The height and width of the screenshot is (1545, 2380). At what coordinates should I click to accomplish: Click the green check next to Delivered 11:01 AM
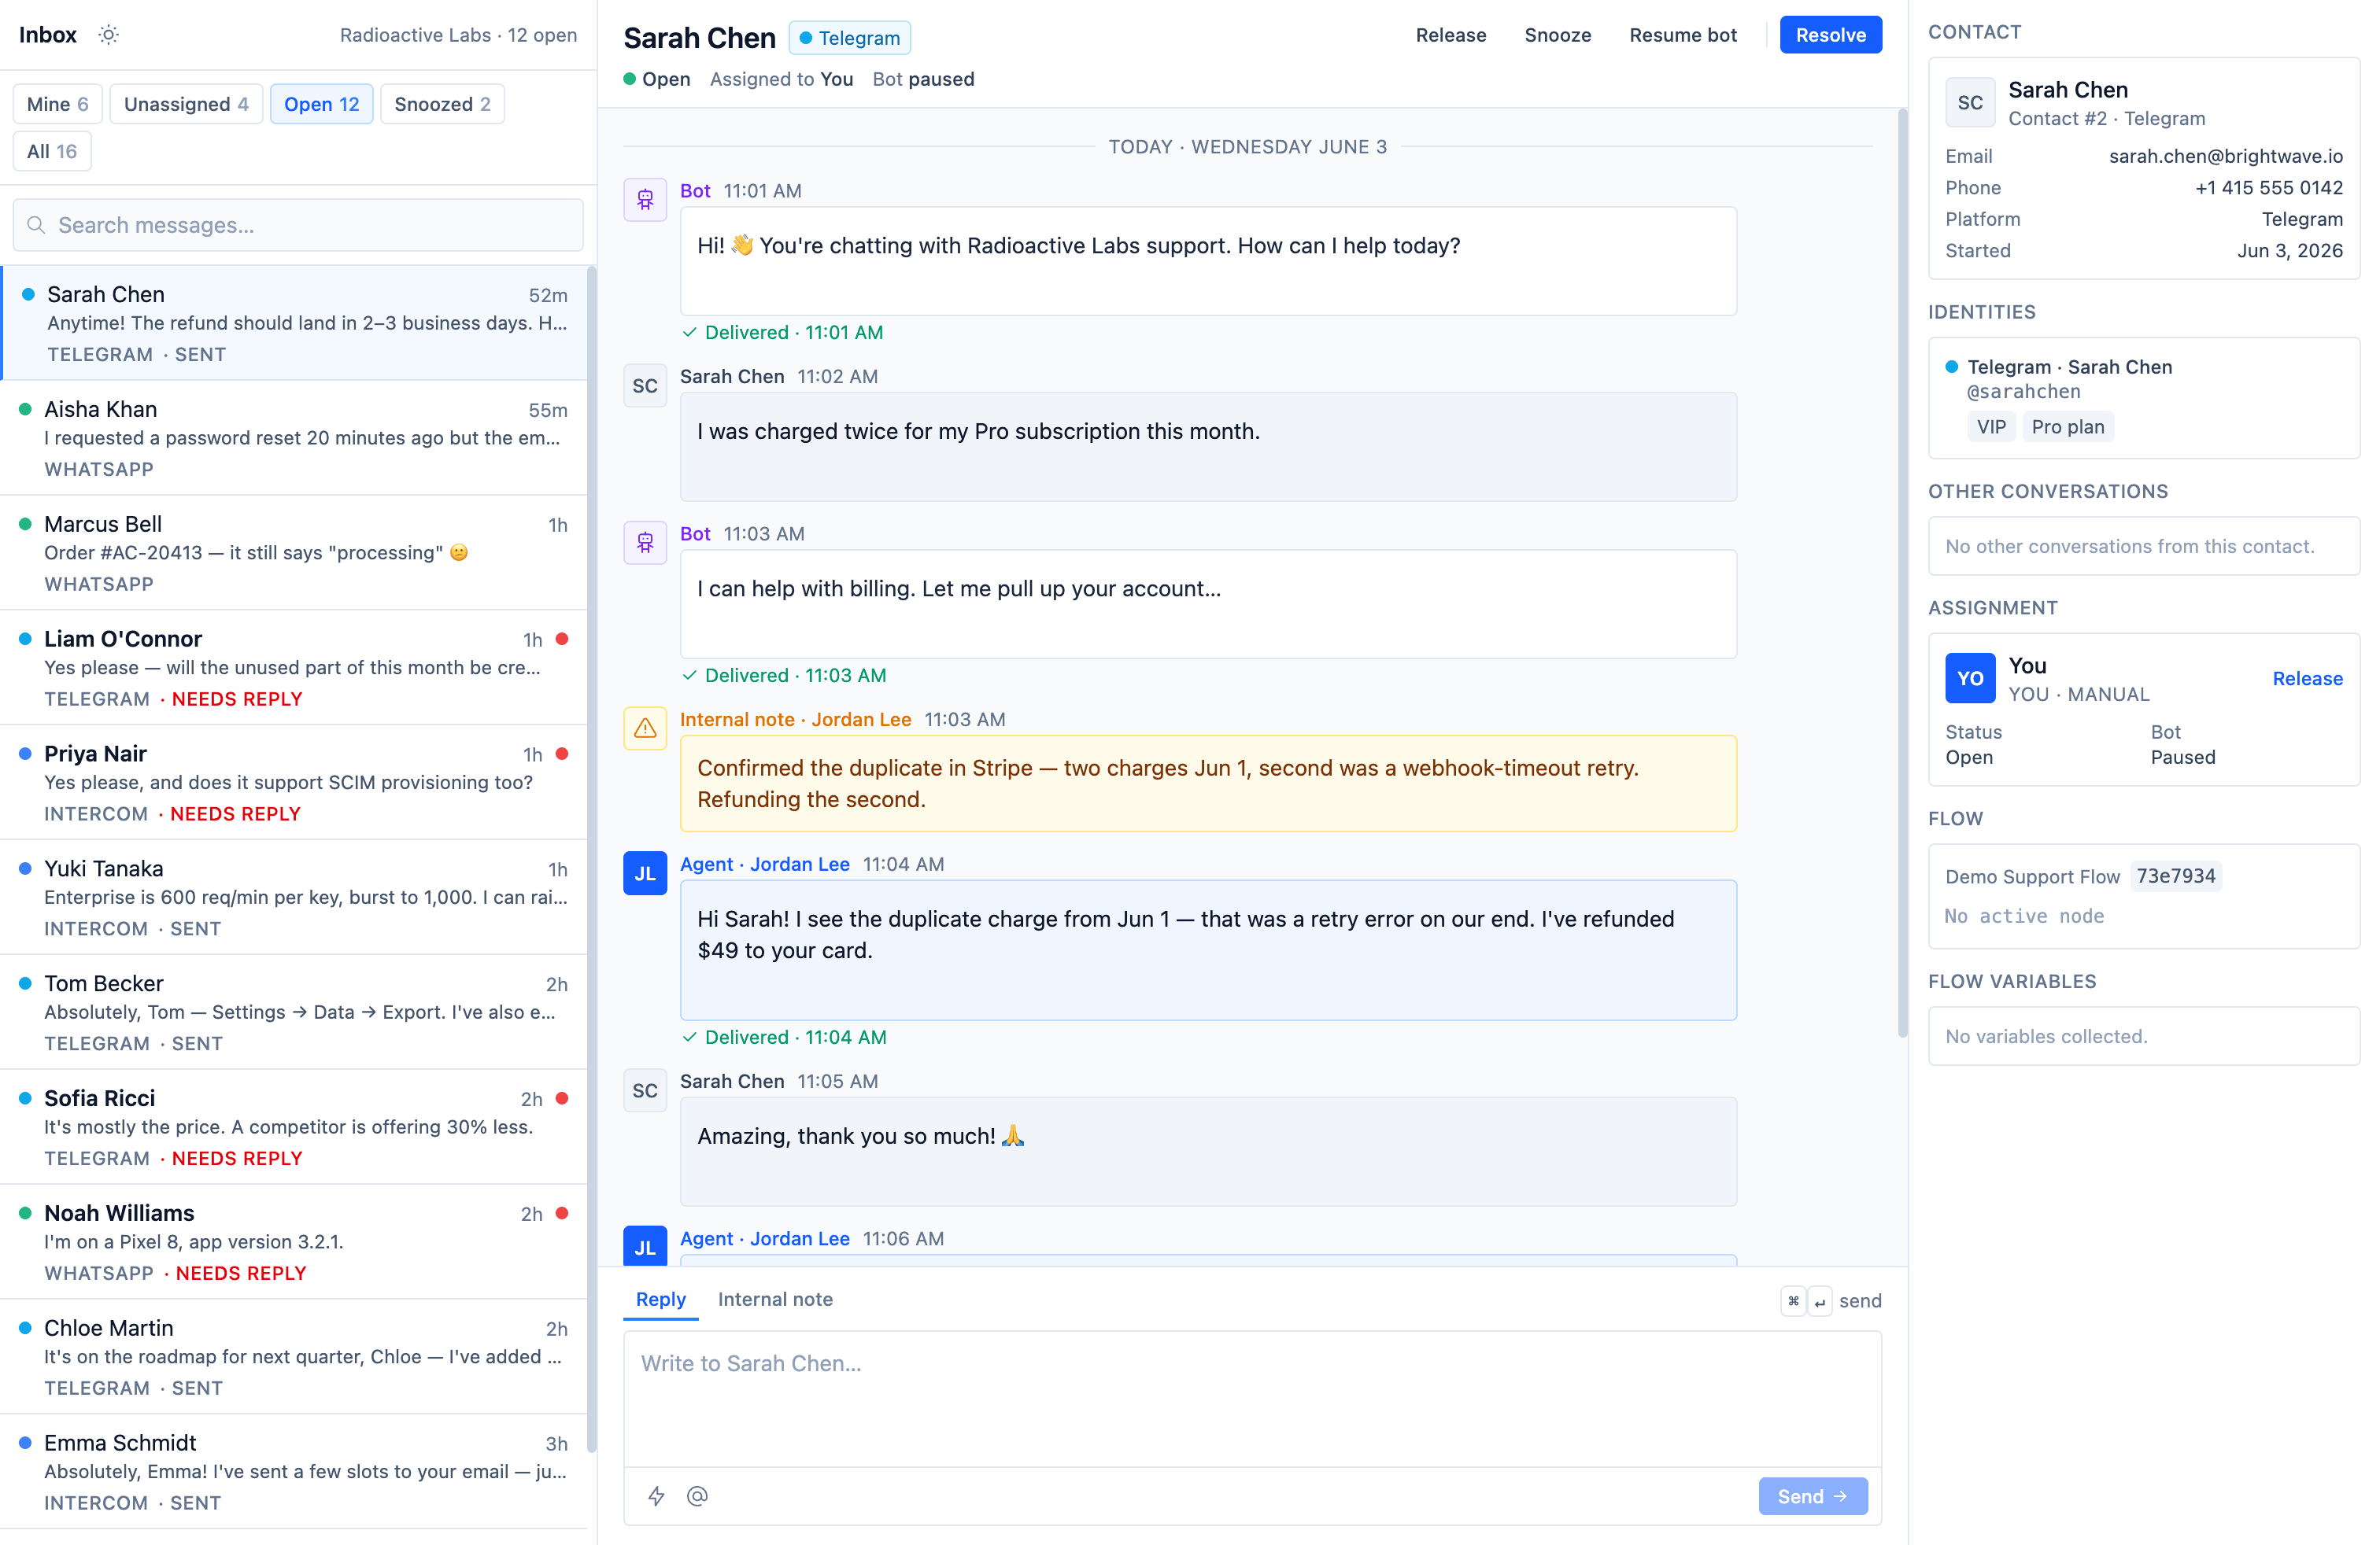[689, 333]
